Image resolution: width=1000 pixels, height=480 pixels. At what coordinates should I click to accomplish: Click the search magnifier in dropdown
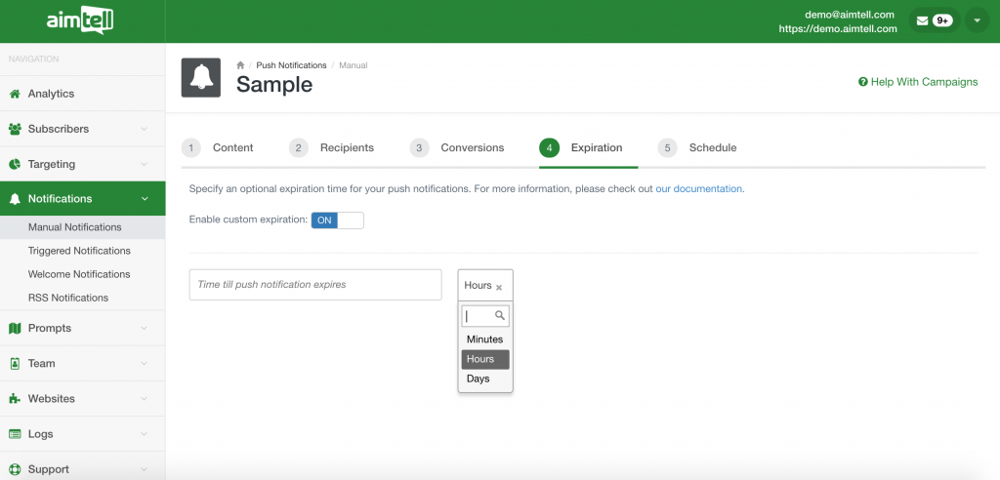(500, 315)
